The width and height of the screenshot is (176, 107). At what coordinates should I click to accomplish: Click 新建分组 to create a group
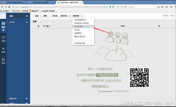(13, 98)
